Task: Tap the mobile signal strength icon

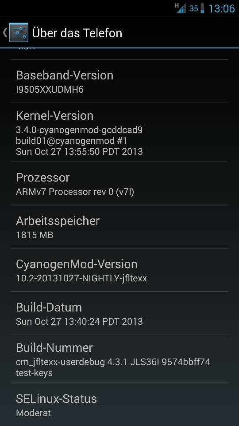Action: [181, 8]
